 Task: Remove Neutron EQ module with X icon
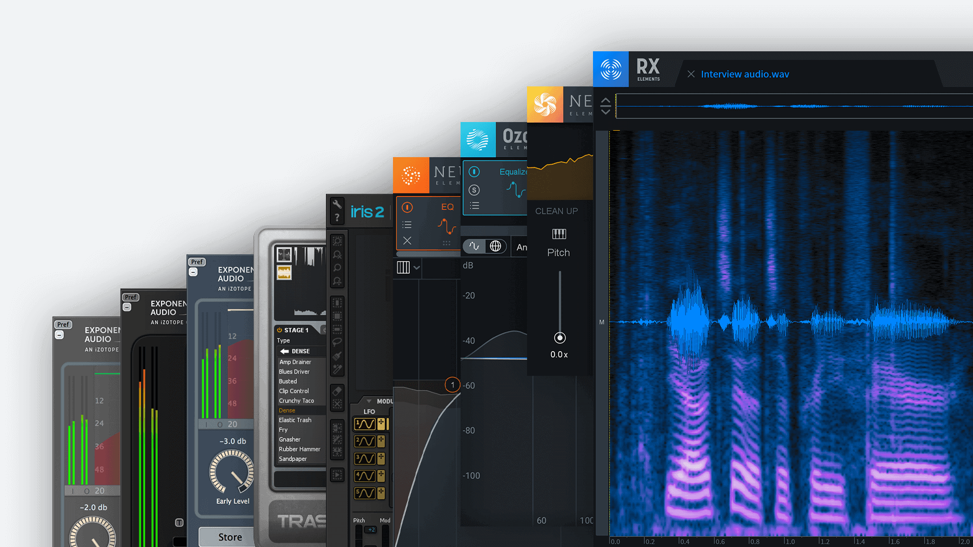pyautogui.click(x=408, y=241)
